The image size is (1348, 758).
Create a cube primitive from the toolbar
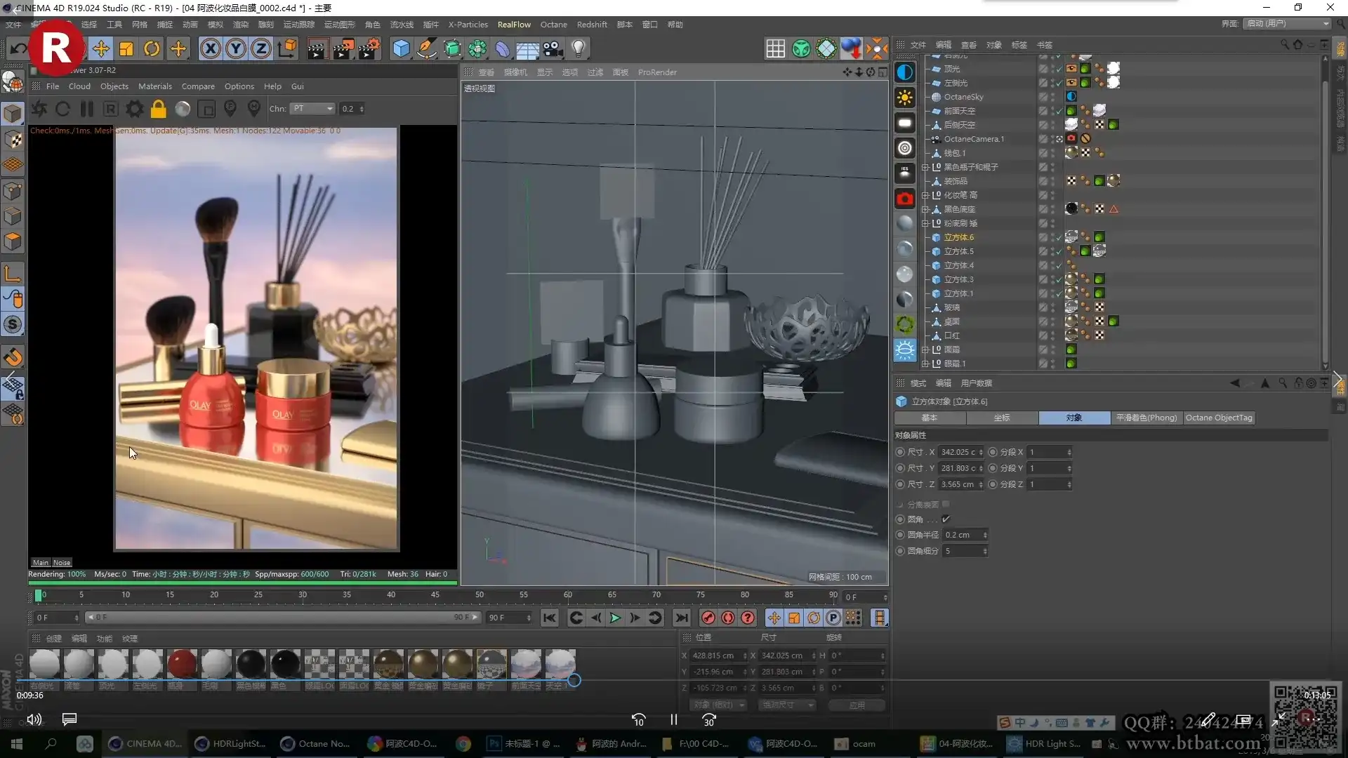point(401,48)
